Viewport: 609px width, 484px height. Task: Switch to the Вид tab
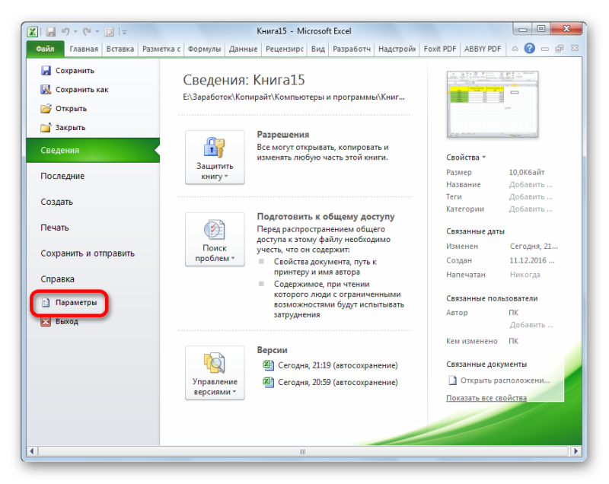click(317, 49)
